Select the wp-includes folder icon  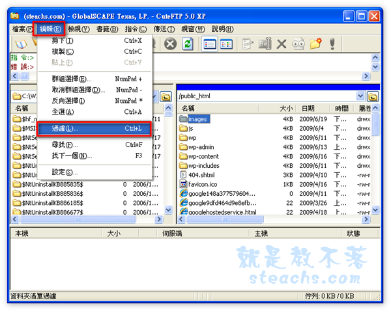tap(183, 165)
